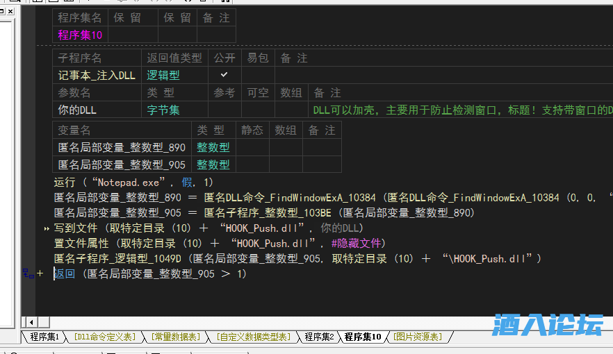Close the left side panel
613x354 pixels.
[x=9, y=12]
